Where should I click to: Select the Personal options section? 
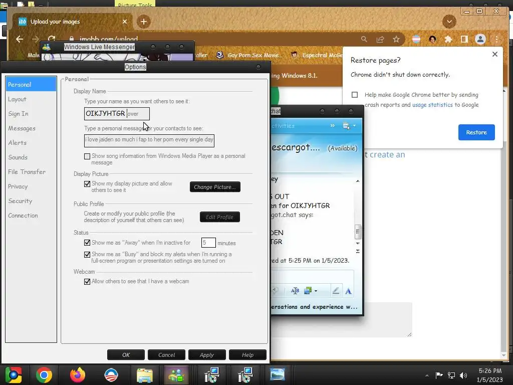point(31,84)
